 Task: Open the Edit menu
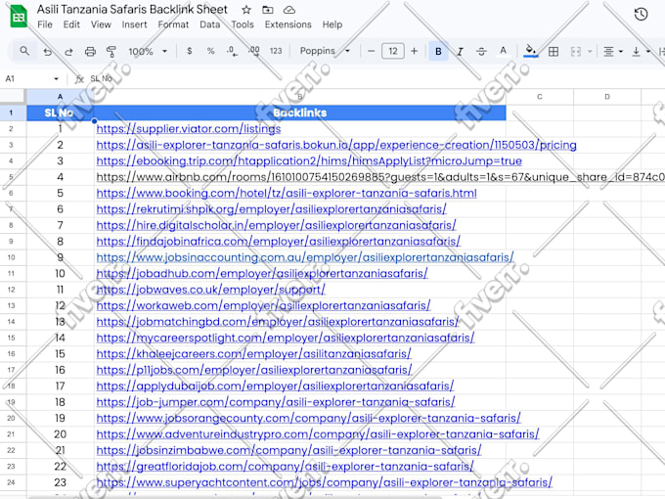pos(71,24)
